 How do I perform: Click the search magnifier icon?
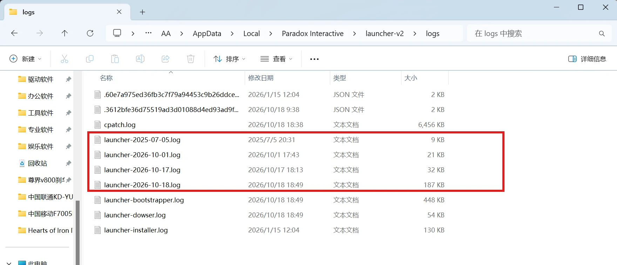pyautogui.click(x=602, y=34)
